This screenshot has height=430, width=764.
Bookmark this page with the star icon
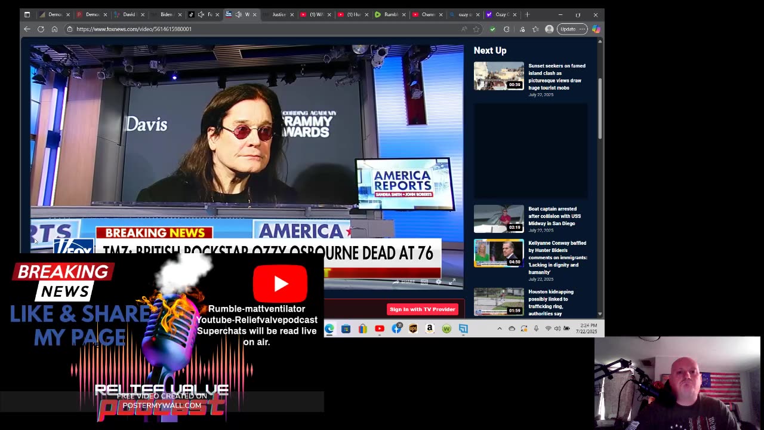[x=476, y=29]
